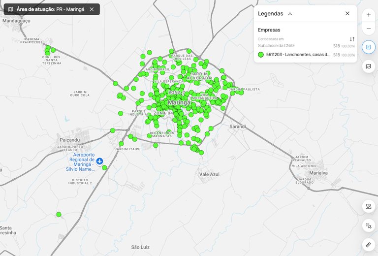Select the Lanchonetes legend entry
This screenshot has width=378, height=256.
298,55
